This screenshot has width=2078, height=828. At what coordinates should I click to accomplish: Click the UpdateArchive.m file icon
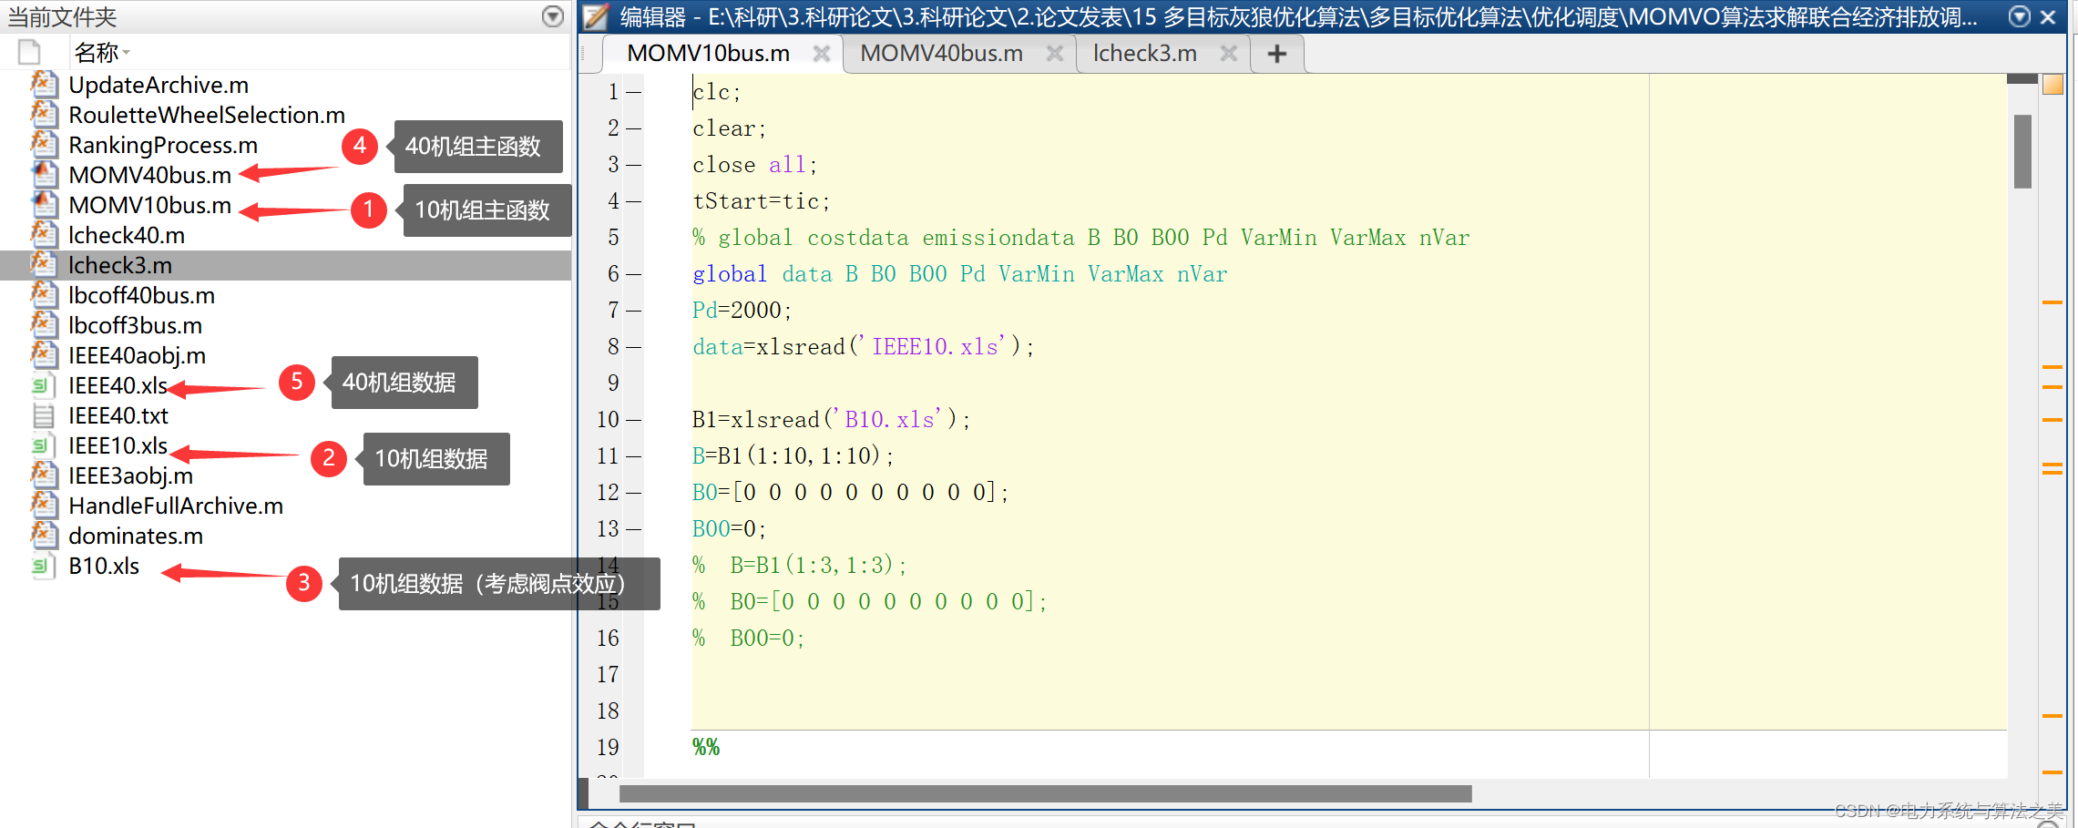pos(45,84)
